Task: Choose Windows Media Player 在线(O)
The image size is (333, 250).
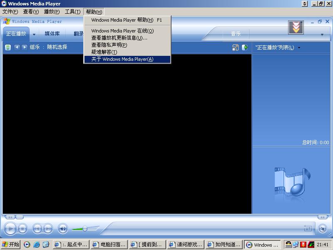Action: click(127, 31)
